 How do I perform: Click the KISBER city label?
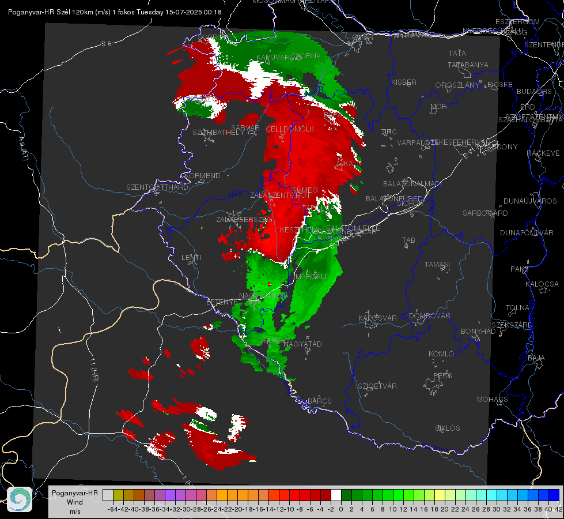[x=404, y=82]
